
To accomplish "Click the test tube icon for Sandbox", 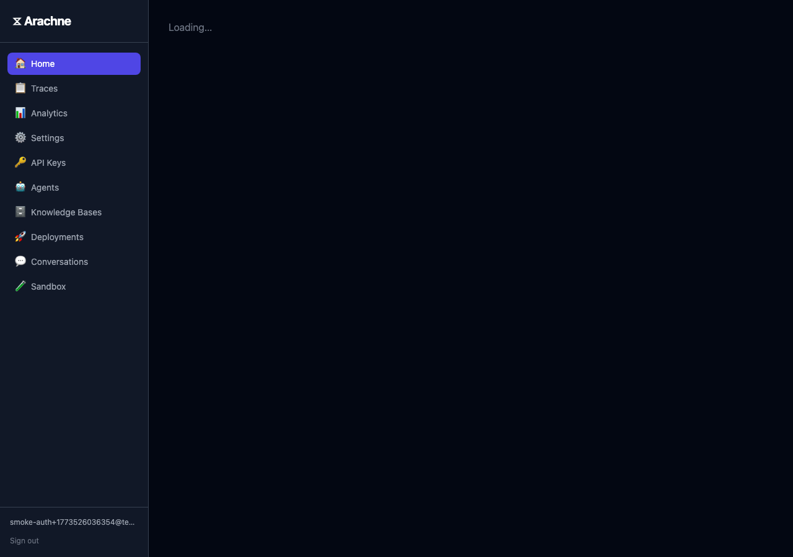I will pos(20,286).
